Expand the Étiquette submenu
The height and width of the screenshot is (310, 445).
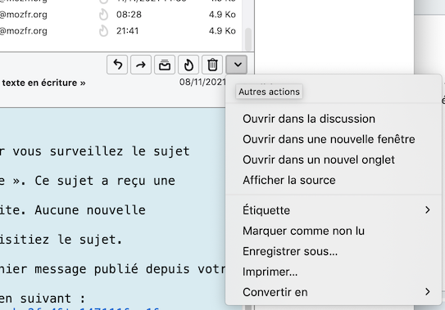[x=334, y=210]
